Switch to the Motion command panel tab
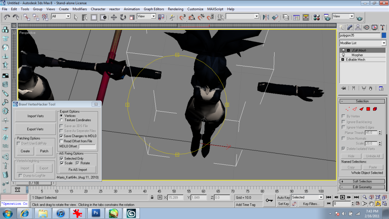 point(366,27)
